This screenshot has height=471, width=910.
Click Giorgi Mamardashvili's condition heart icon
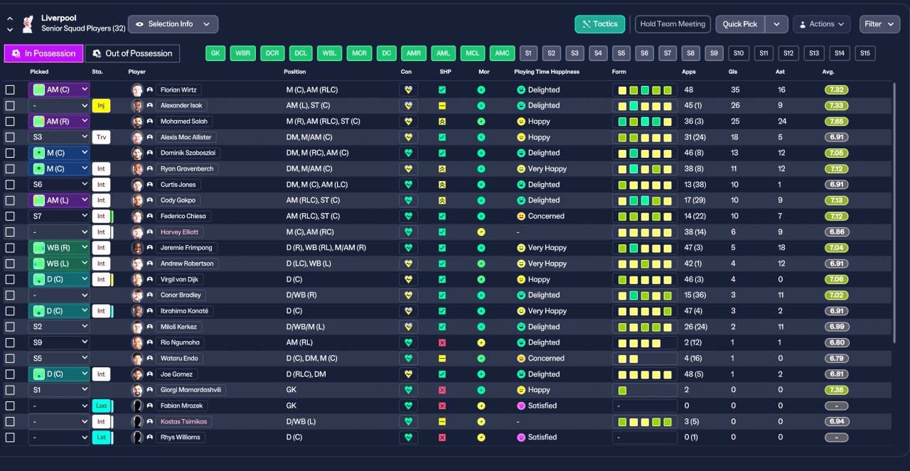tap(408, 390)
